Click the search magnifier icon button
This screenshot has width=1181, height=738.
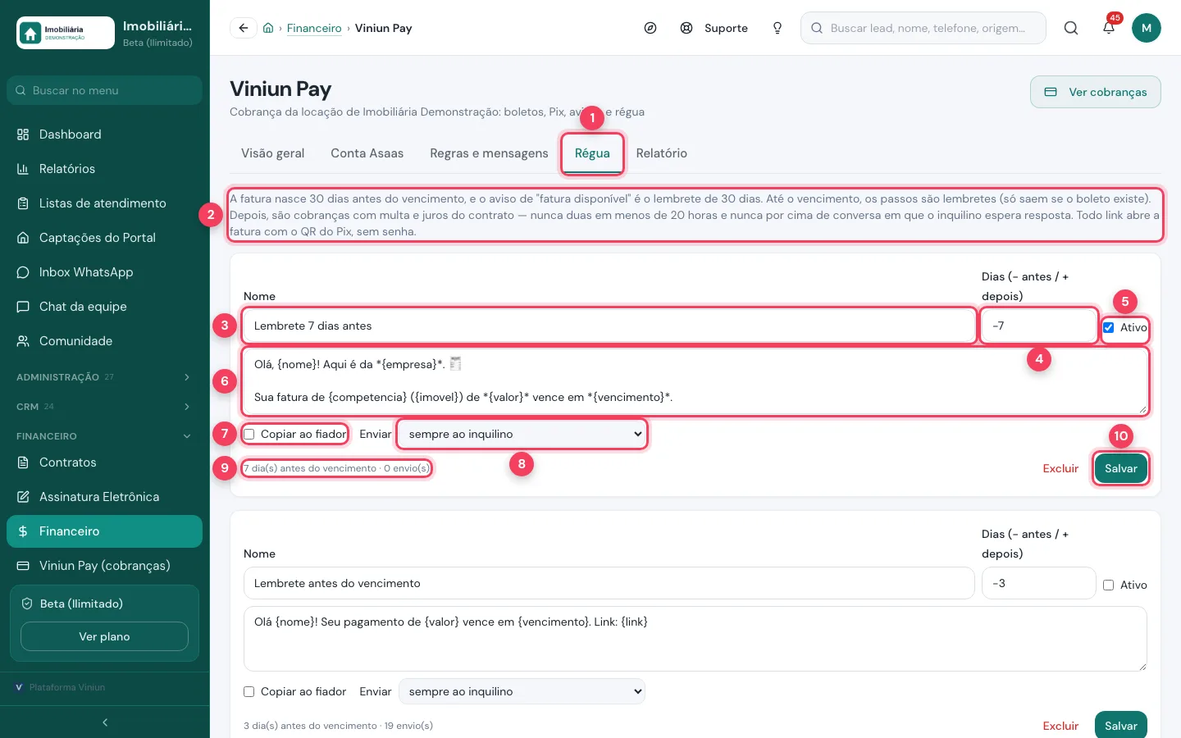[1071, 28]
